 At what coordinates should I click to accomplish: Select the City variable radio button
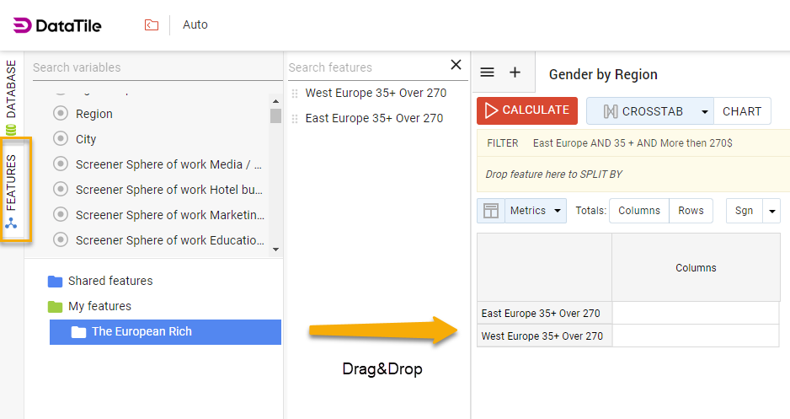(x=61, y=139)
